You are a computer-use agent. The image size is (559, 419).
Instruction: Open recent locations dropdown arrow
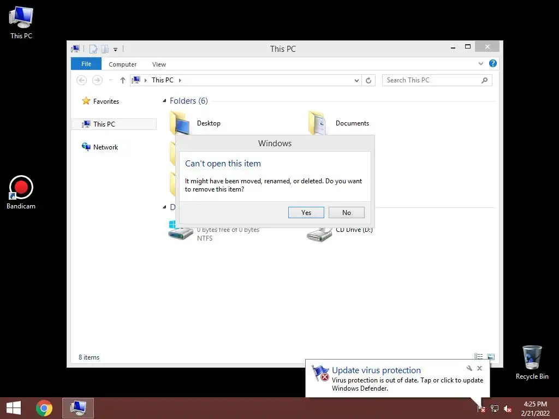coord(110,80)
